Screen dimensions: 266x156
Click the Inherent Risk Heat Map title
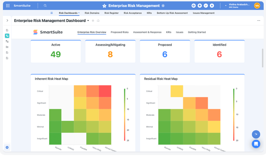point(51,79)
